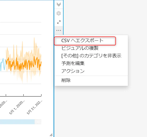Open 予測を編集 from the menu
The height and width of the screenshot is (137, 147).
click(x=73, y=63)
